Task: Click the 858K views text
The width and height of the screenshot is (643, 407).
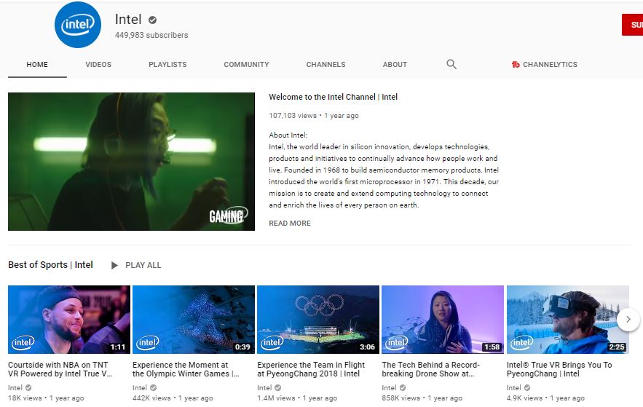Action: pos(401,398)
